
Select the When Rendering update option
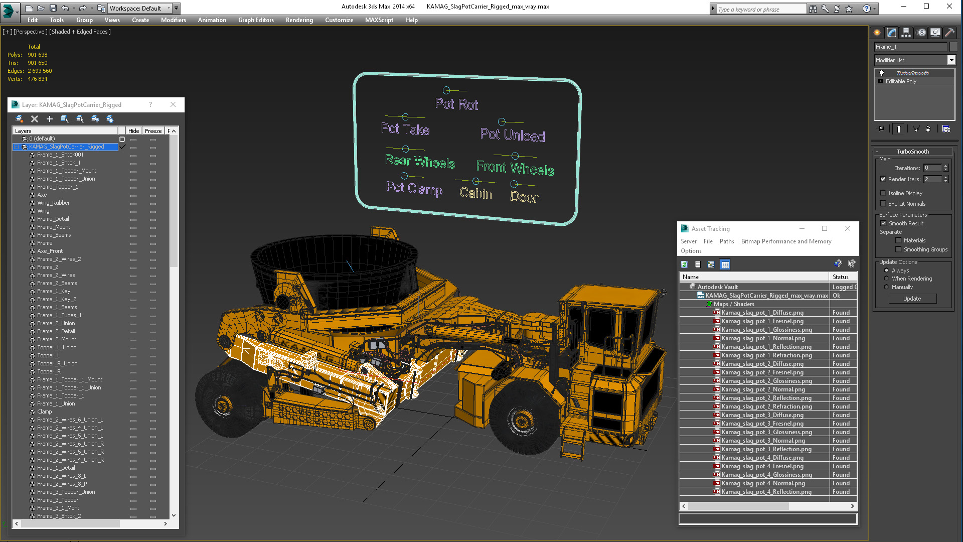(x=886, y=279)
